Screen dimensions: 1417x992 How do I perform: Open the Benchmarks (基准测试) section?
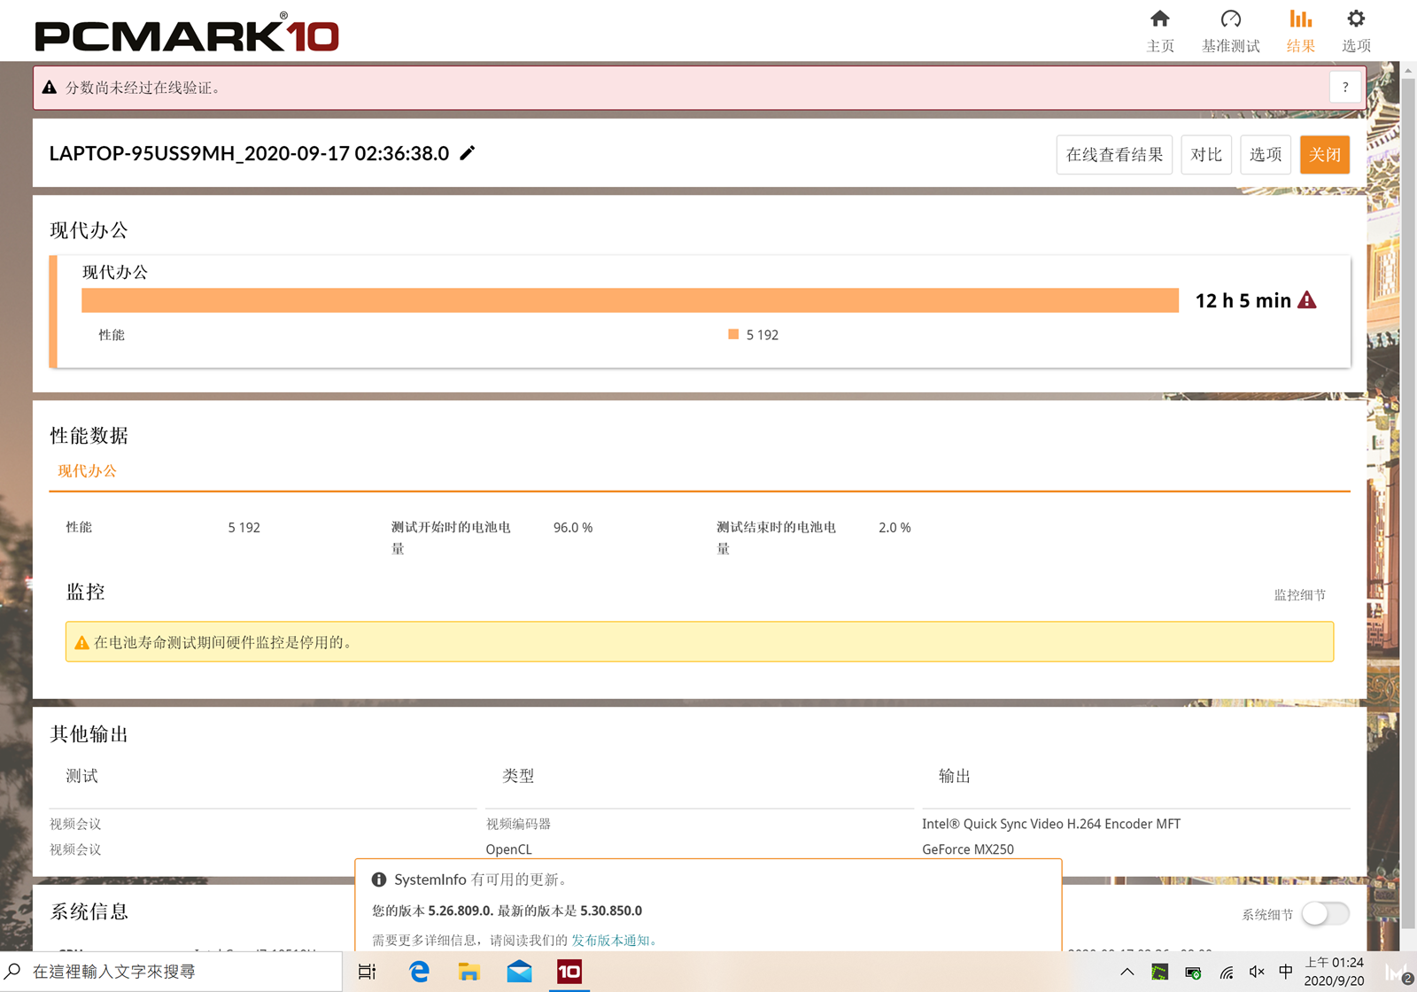pos(1230,31)
